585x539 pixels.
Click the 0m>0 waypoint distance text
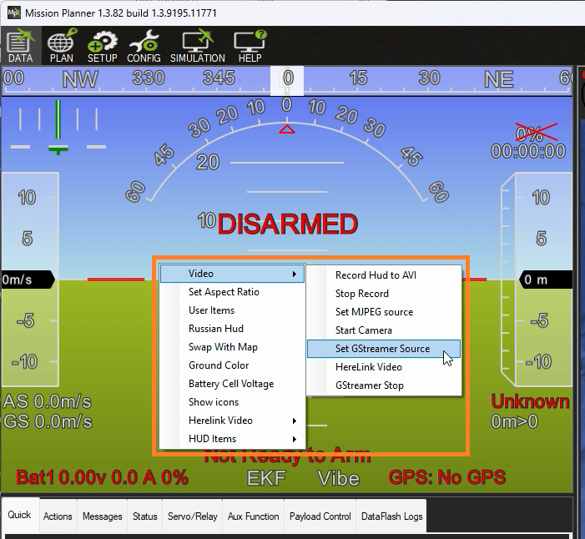514,422
